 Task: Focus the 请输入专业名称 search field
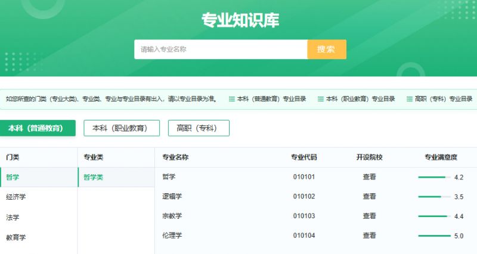coord(221,49)
